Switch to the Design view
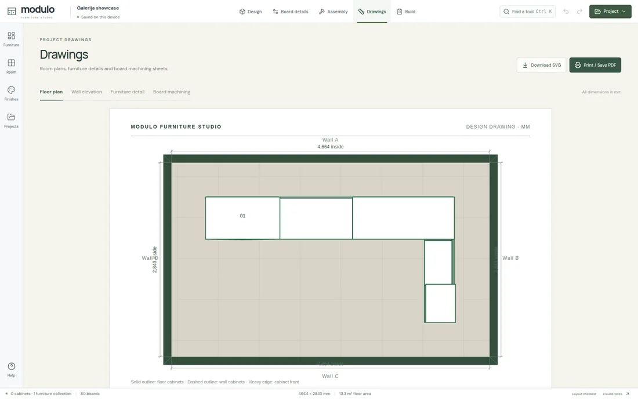638x399 pixels. tap(251, 12)
